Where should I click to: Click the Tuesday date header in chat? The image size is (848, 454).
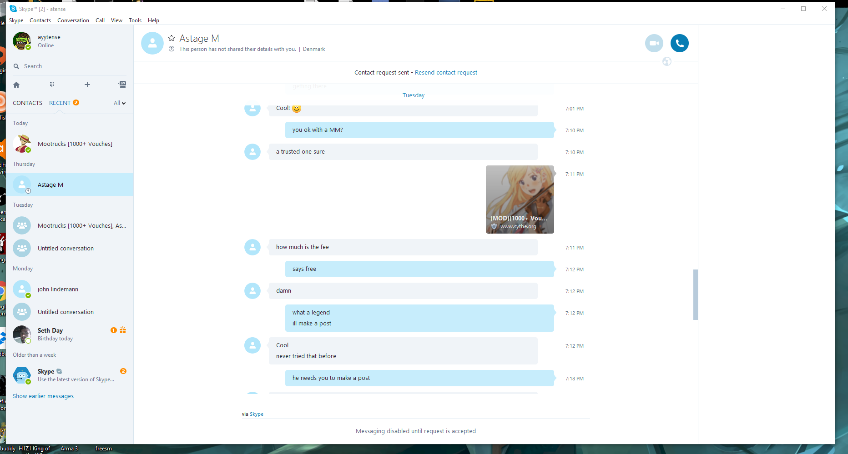(414, 95)
